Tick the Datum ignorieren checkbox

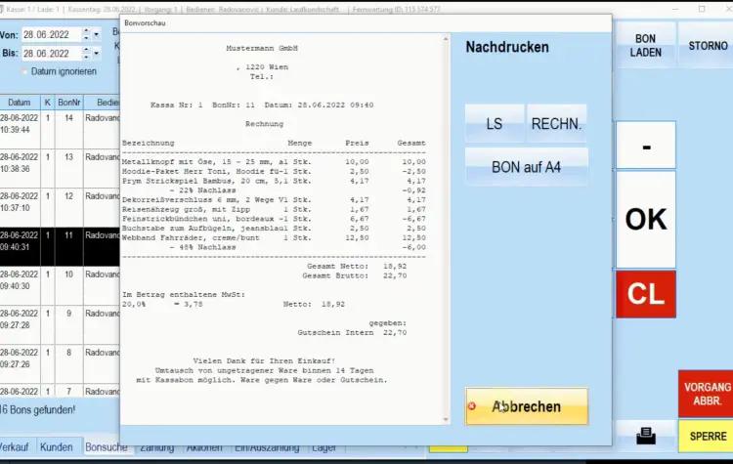(x=24, y=71)
